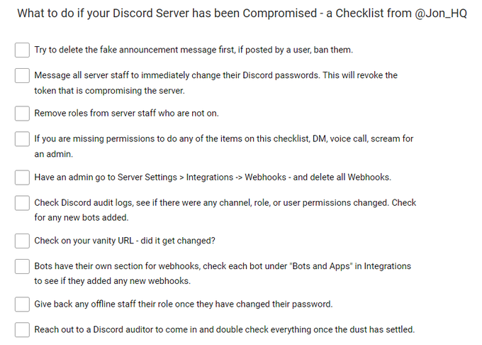This screenshot has height=345, width=482.
Task: Click the line 'for any new bots added.'
Action: tap(82, 218)
